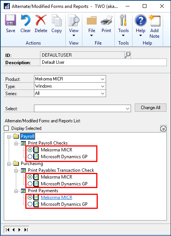Image resolution: width=171 pixels, height=236 pixels.
Task: Click the Description input field
Action: [103, 62]
